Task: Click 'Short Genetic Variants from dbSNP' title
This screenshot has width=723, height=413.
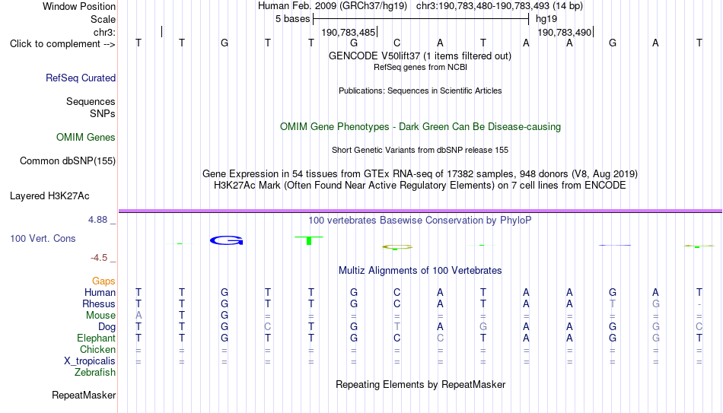Action: pyautogui.click(x=420, y=151)
